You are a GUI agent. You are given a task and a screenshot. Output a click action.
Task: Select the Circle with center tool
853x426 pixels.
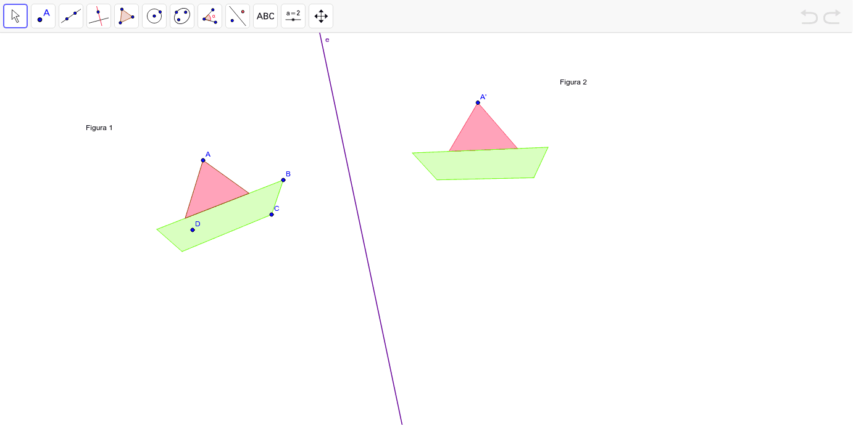[x=154, y=16]
